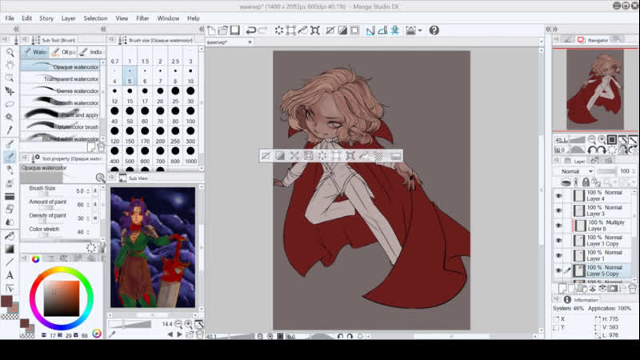Select brush size 300

[x=190, y=134]
